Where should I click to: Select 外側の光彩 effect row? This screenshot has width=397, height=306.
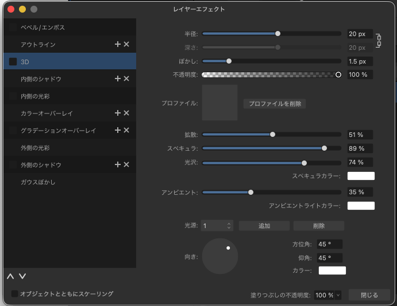tap(70, 147)
